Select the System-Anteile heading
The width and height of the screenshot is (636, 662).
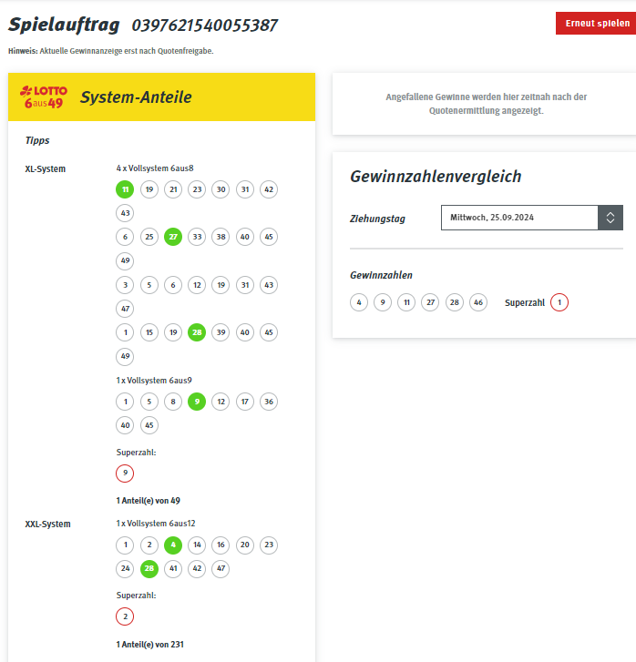[x=136, y=97]
